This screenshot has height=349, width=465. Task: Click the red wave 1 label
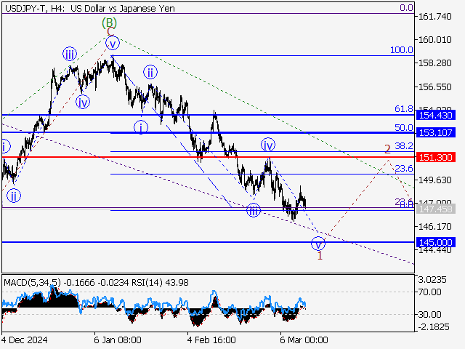318,254
